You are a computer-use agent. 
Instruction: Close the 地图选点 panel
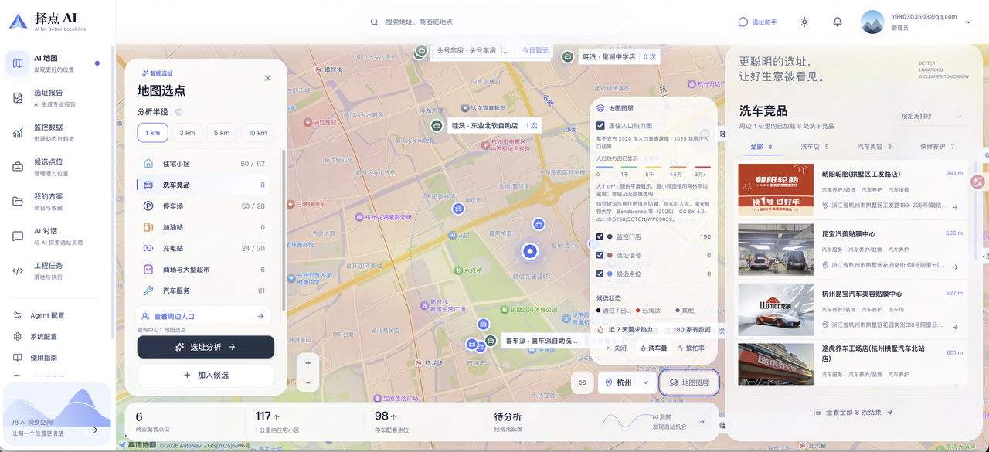pyautogui.click(x=267, y=78)
